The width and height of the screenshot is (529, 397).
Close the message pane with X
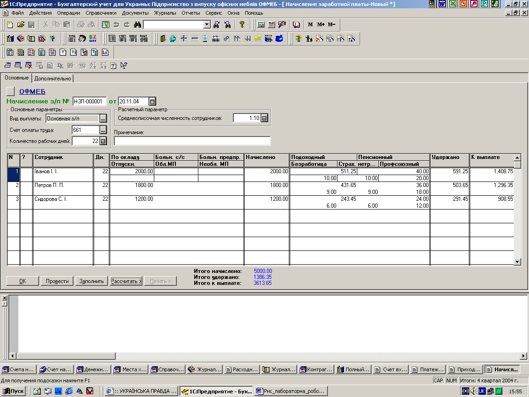[x=5, y=298]
